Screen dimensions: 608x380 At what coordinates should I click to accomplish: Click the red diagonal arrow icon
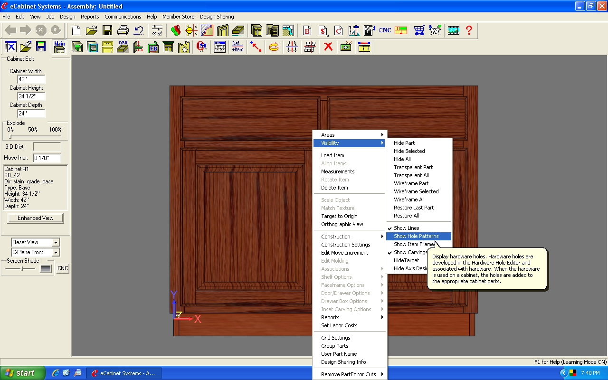point(256,47)
